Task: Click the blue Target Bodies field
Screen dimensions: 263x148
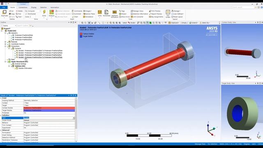Action: click(49, 110)
